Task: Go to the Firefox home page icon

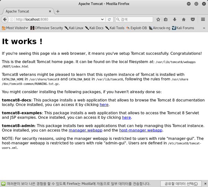Action: coord(184,20)
